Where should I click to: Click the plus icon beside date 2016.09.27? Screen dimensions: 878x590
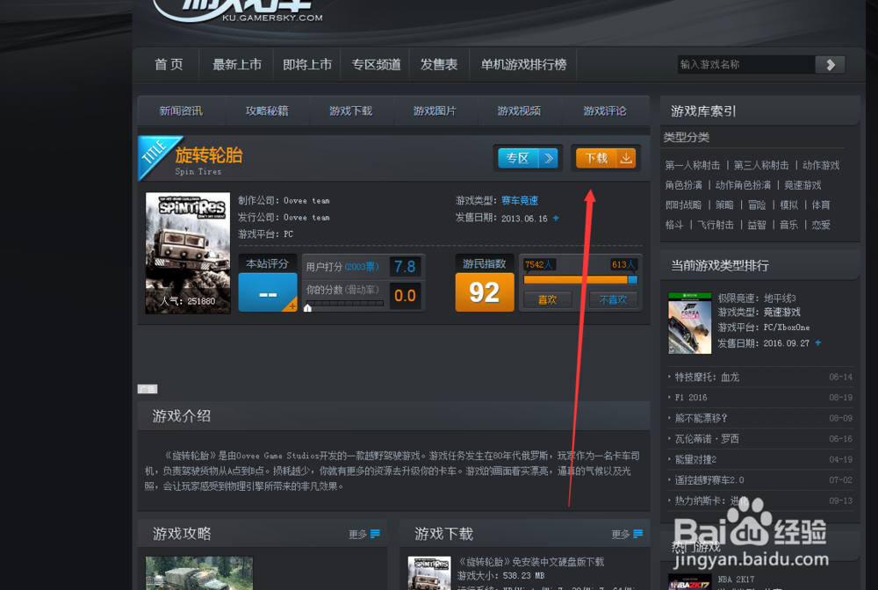817,342
